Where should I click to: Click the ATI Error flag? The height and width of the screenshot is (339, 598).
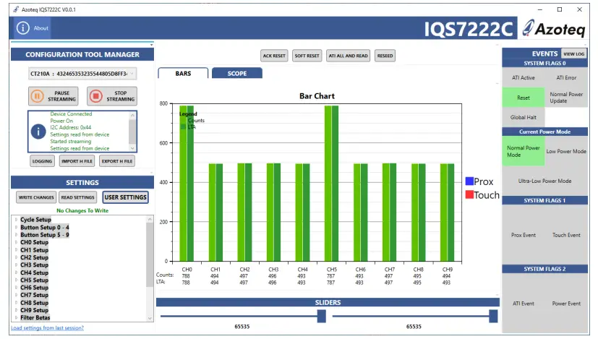pos(566,78)
